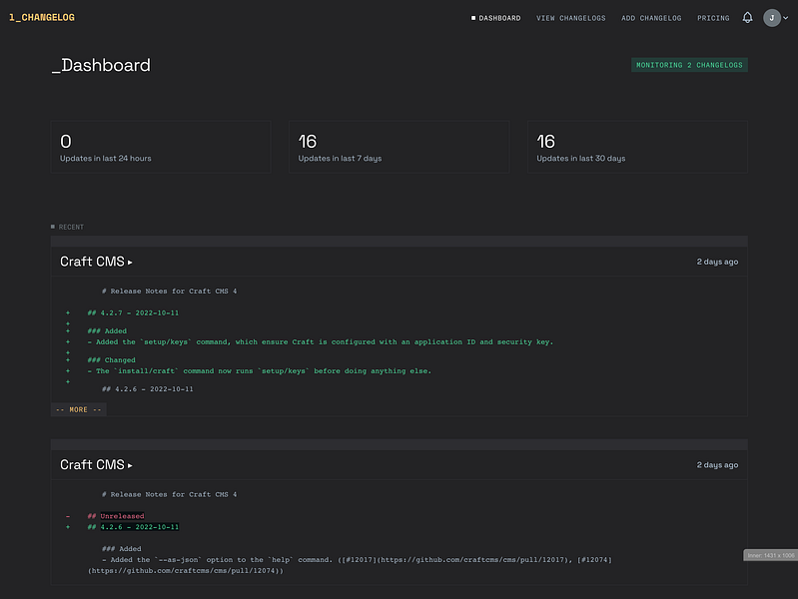Click the RECENT section label
This screenshot has width=798, height=599.
pos(67,227)
